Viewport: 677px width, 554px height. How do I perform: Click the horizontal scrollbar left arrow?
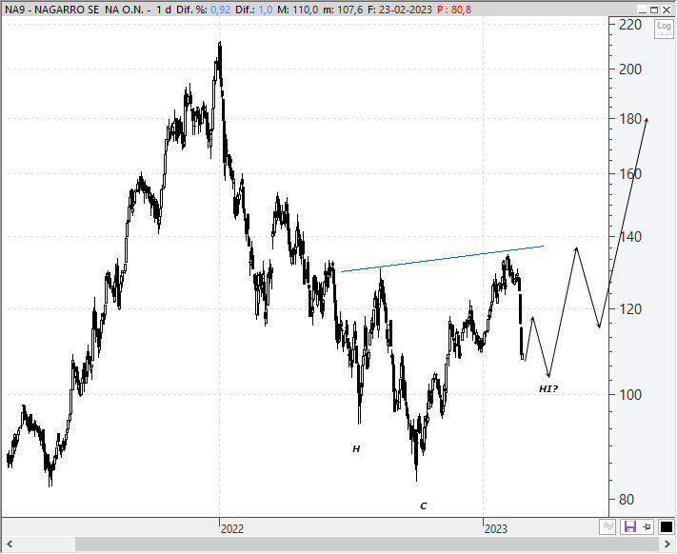point(10,544)
